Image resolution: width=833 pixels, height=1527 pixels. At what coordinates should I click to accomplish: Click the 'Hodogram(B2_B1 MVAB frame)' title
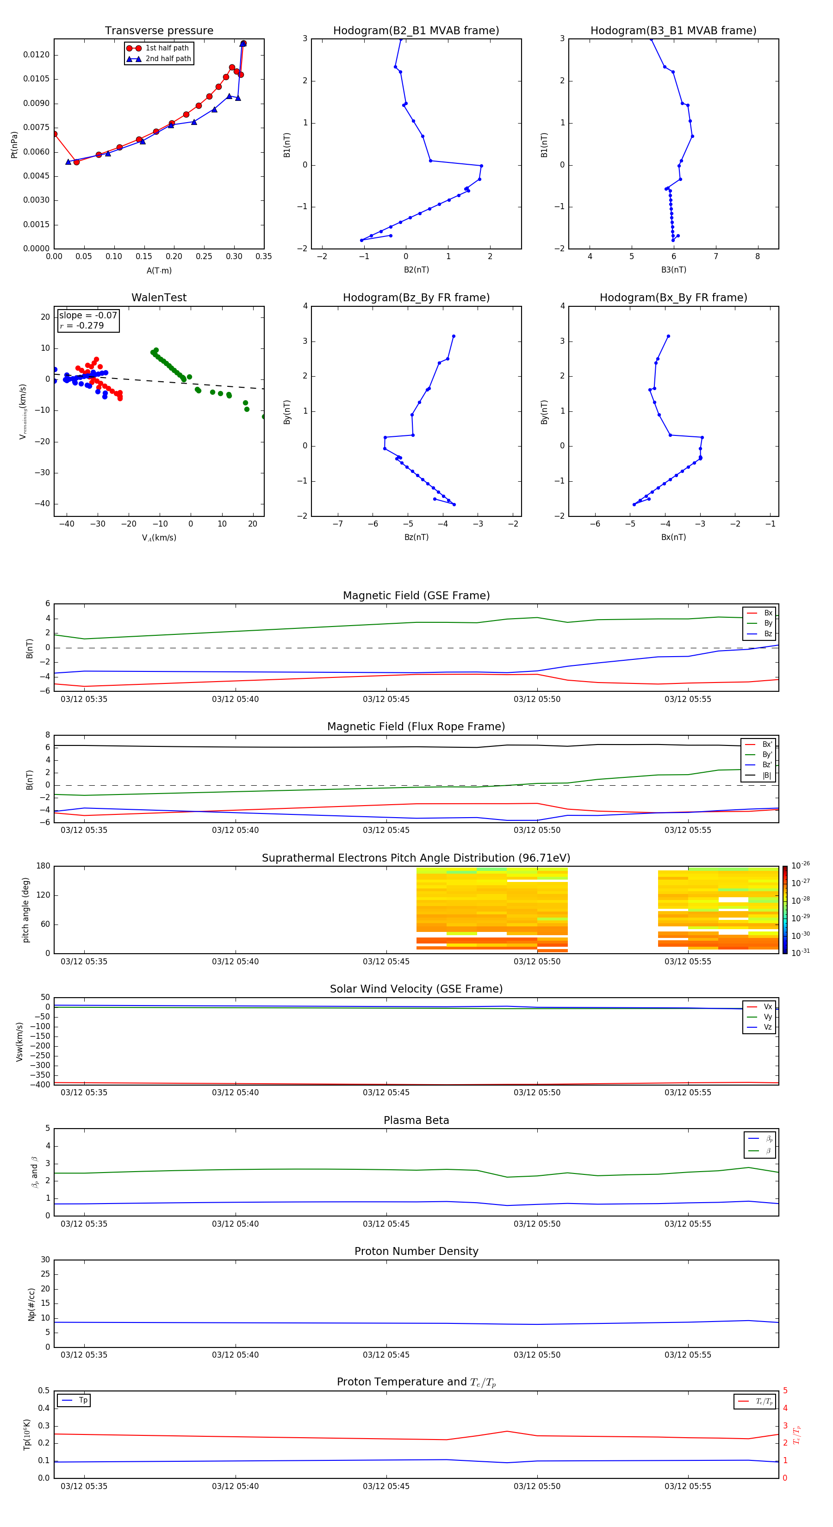pos(416,31)
